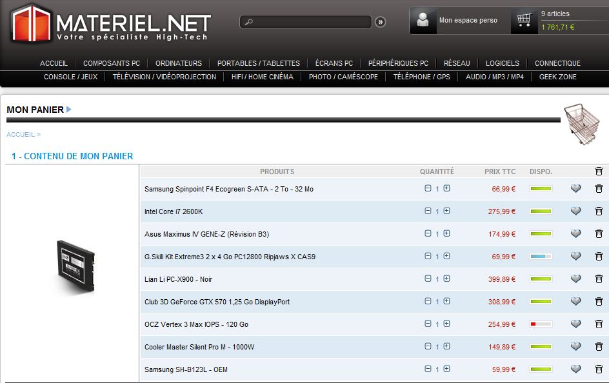Click the OCZ Vertex 3 red availability bar
This screenshot has height=383, width=609.
pyautogui.click(x=541, y=324)
